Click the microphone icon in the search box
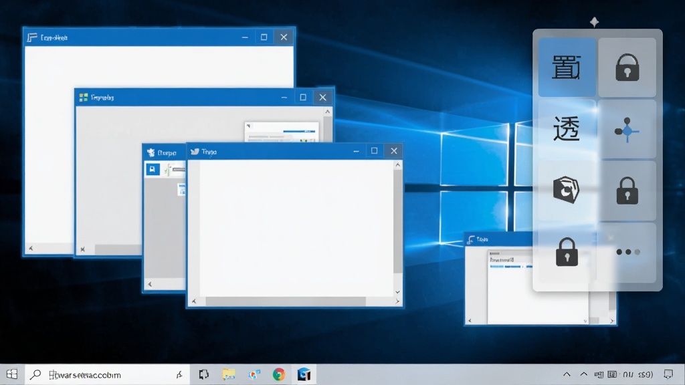The image size is (685, 385). (179, 374)
